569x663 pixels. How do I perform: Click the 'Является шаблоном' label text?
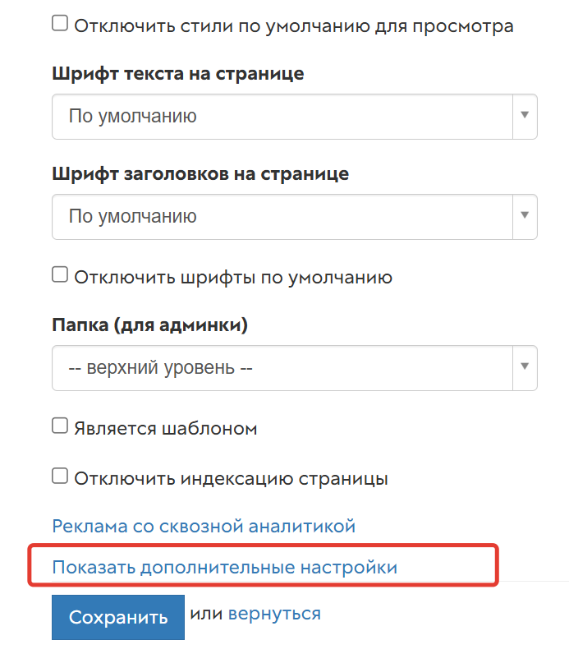(x=166, y=428)
